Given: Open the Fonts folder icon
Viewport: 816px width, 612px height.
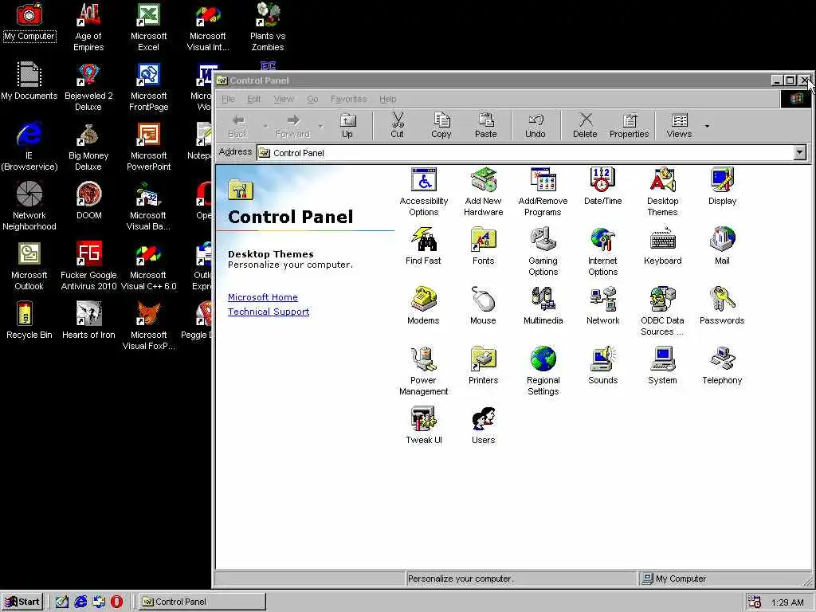Looking at the screenshot, I should (483, 246).
